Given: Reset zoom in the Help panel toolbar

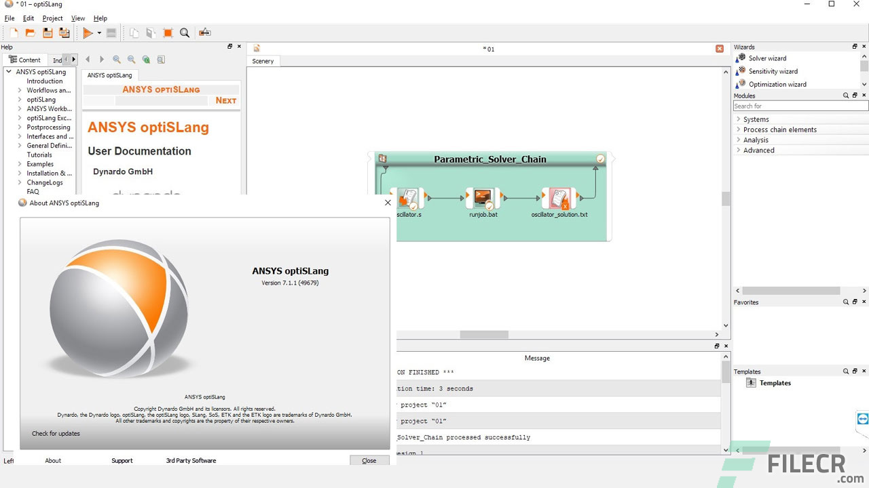Looking at the screenshot, I should [146, 60].
